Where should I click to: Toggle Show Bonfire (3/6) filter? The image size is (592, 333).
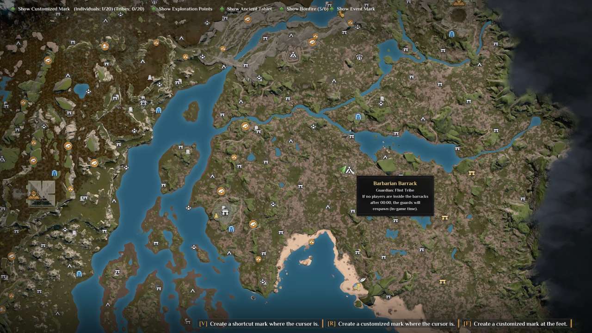(x=304, y=9)
